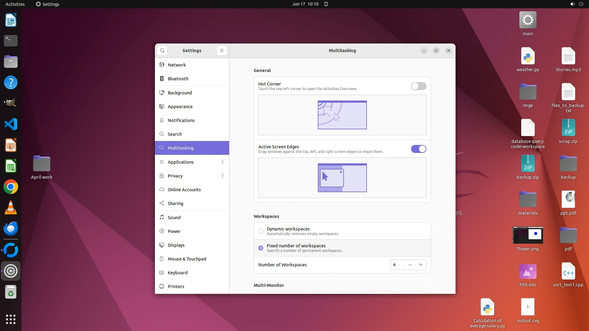Open the system power menu in top bar

click(581, 4)
